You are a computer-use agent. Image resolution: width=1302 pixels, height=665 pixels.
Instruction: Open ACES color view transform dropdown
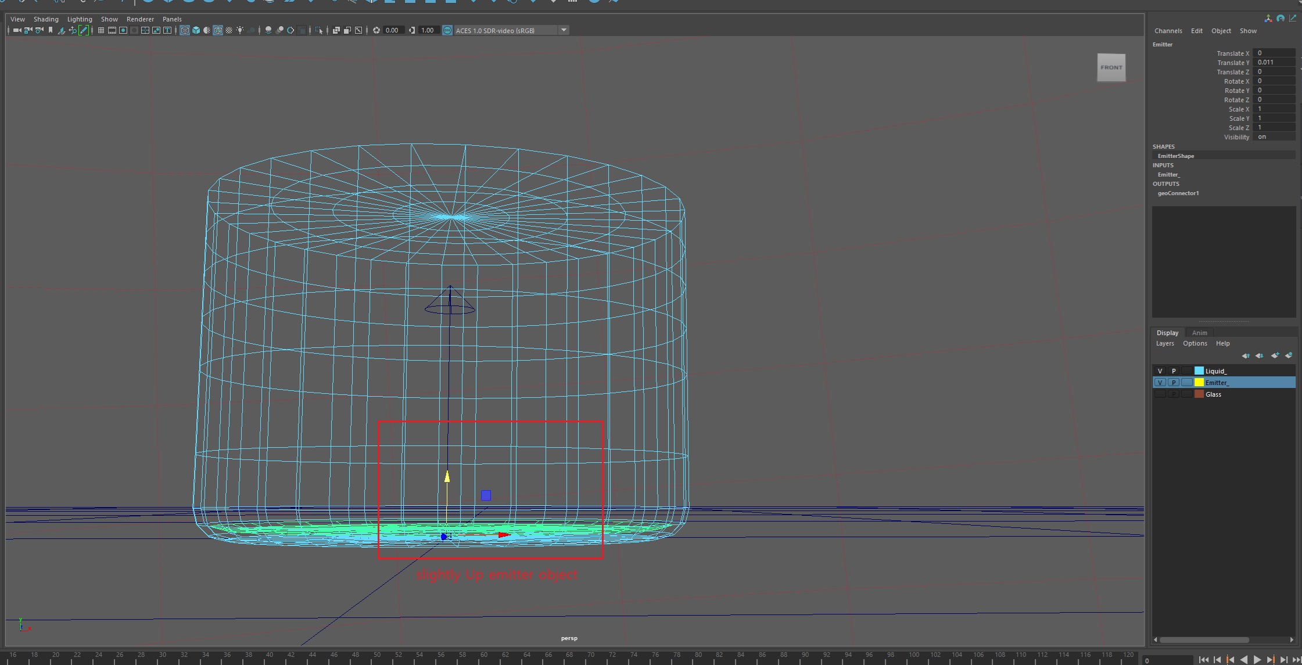564,30
